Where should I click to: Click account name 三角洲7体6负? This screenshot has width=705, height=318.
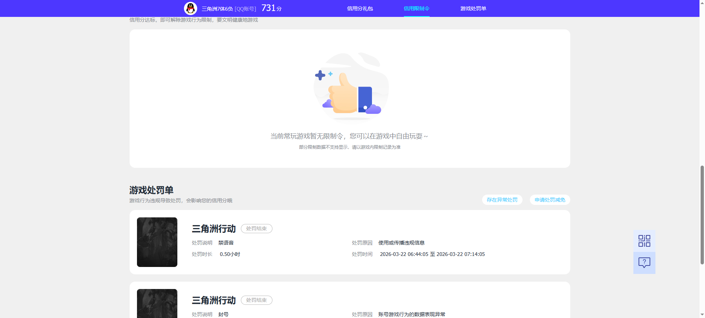217,9
